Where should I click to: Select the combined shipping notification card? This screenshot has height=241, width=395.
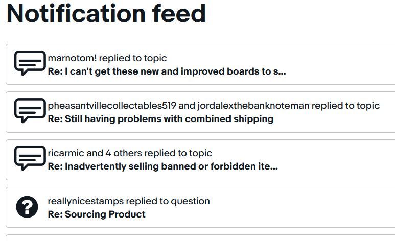point(200,112)
